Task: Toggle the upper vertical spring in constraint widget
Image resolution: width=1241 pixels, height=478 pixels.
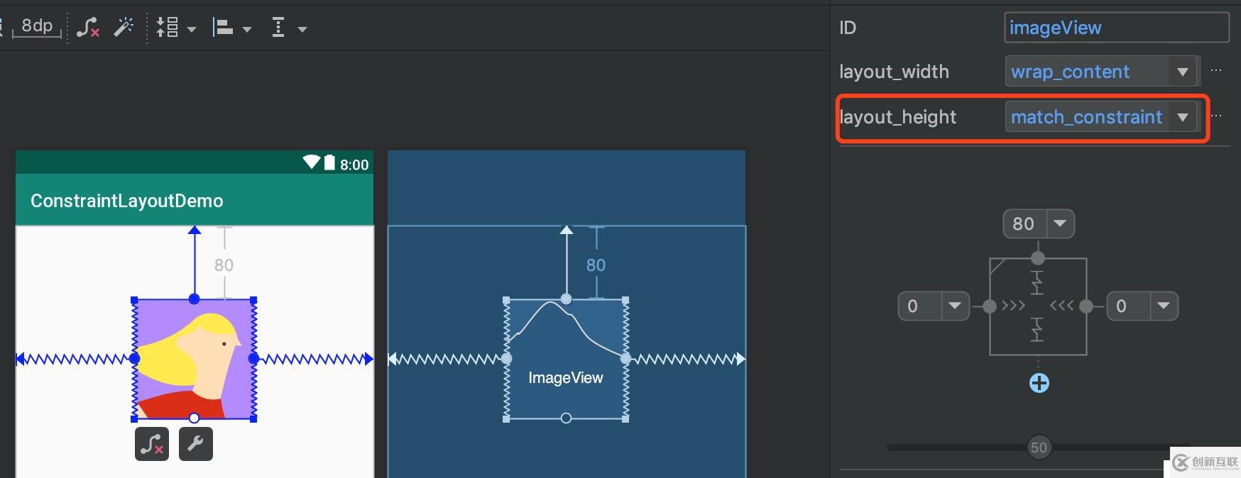Action: pos(1037,282)
